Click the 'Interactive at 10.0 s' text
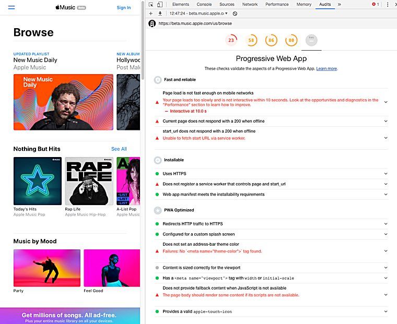This screenshot has height=324, width=397. [x=188, y=111]
